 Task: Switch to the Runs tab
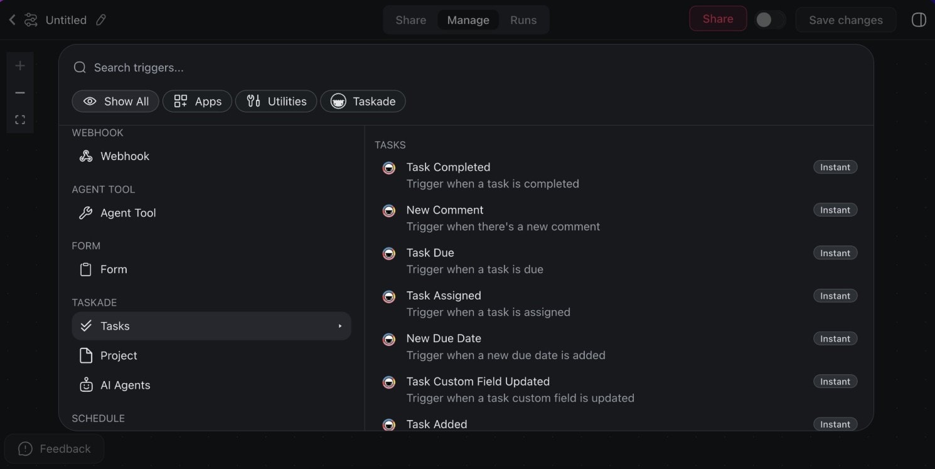[523, 20]
